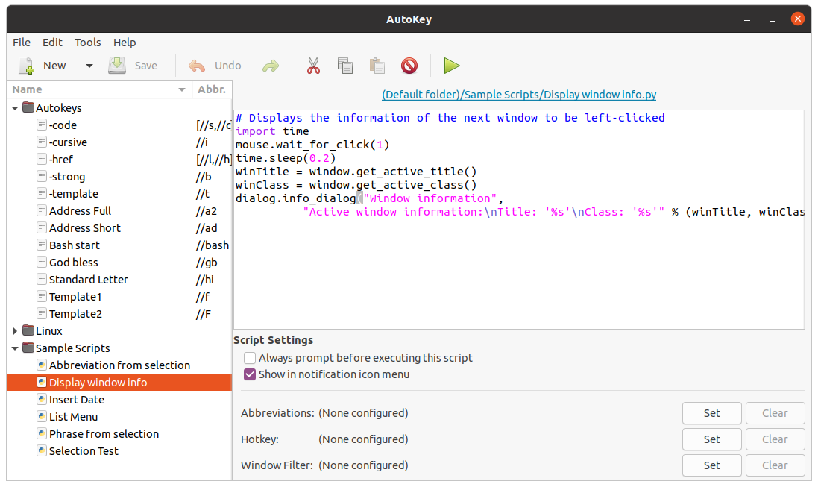Select the Insert Date script
Viewport: 818px width, 487px height.
click(x=85, y=399)
